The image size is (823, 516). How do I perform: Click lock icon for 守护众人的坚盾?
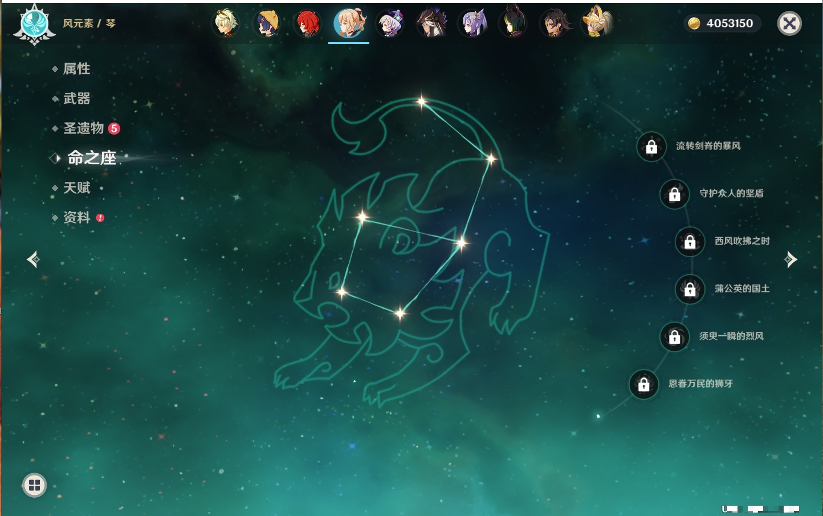point(675,194)
